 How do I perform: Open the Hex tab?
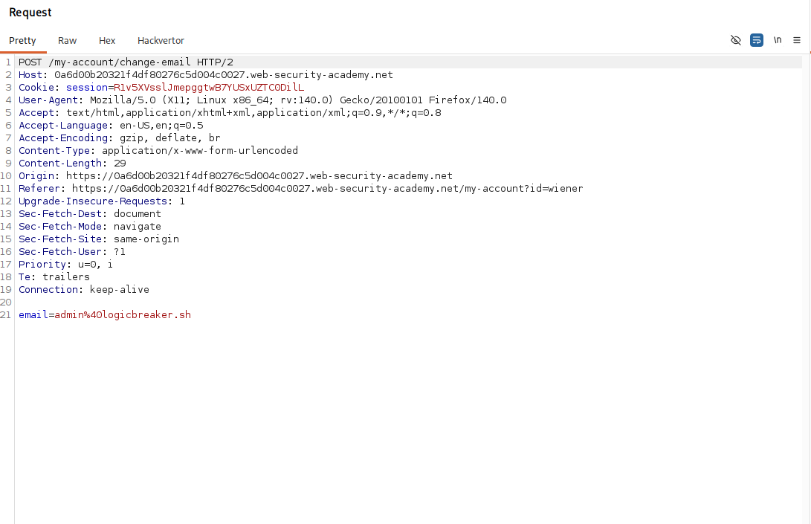(x=107, y=41)
